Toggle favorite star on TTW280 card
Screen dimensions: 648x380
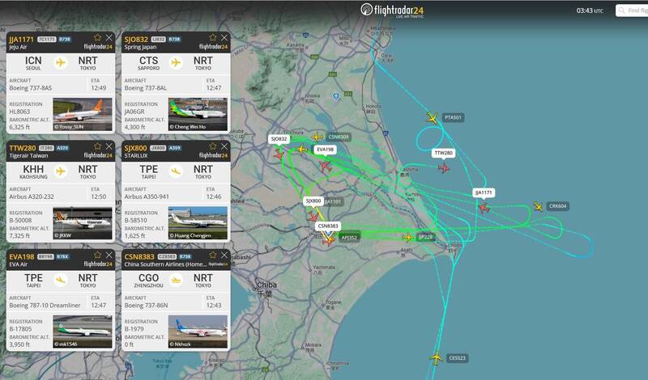coord(97,146)
